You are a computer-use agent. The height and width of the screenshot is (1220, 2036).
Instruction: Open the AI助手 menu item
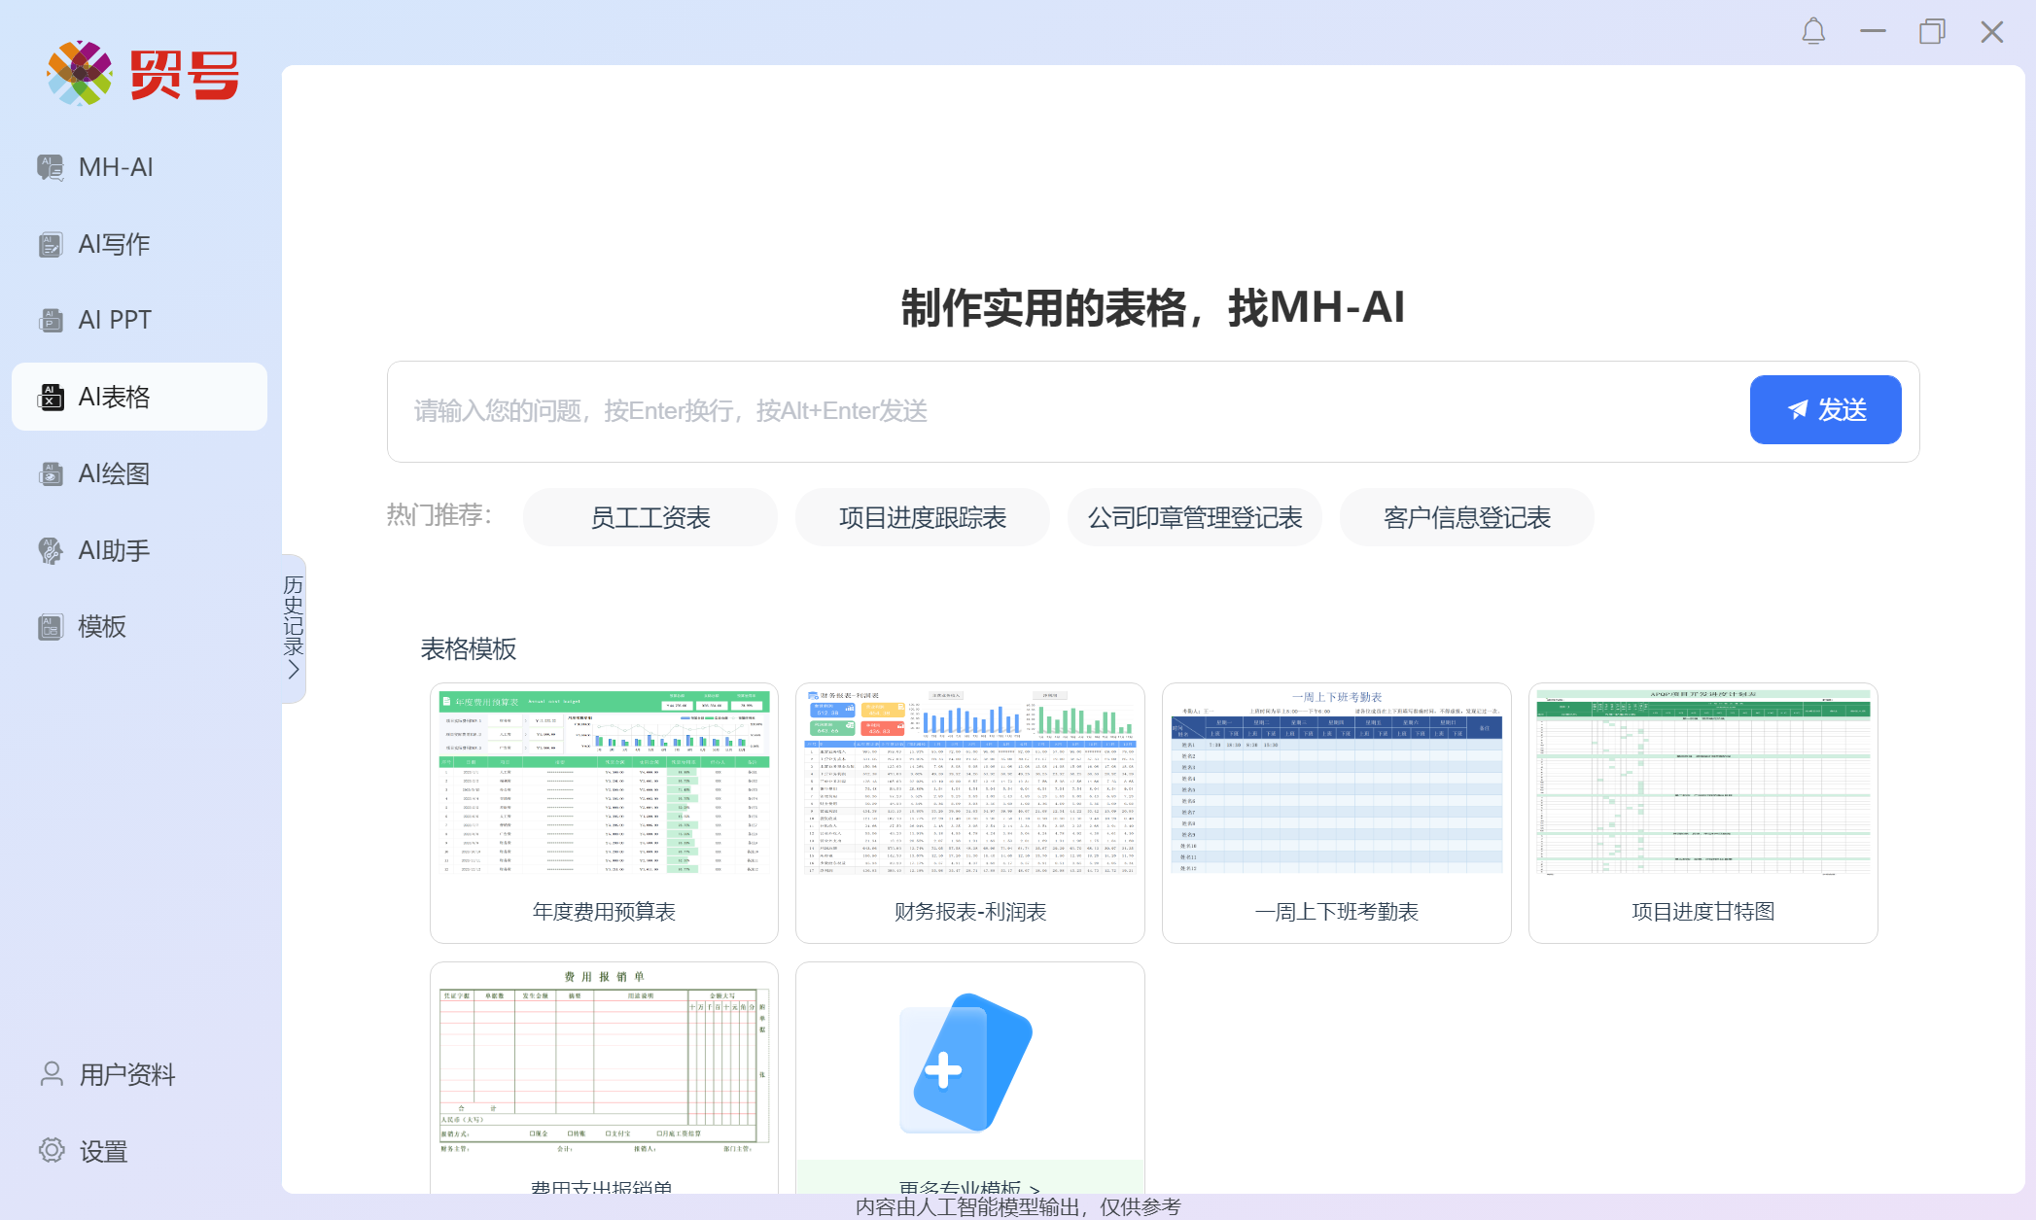coord(139,550)
